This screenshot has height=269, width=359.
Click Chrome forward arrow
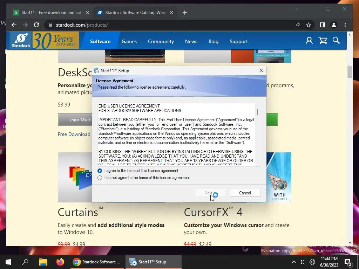click(25, 25)
